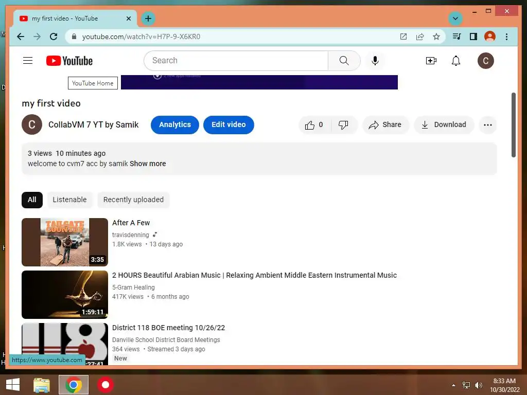Open the Chrome three-dot menu
Image resolution: width=527 pixels, height=395 pixels.
(x=506, y=37)
